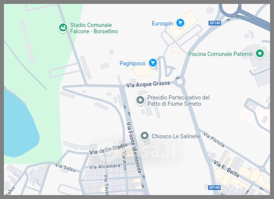
Task: Open the Stadio Comunale Falcone - Borsellino label
Action: tap(94, 28)
